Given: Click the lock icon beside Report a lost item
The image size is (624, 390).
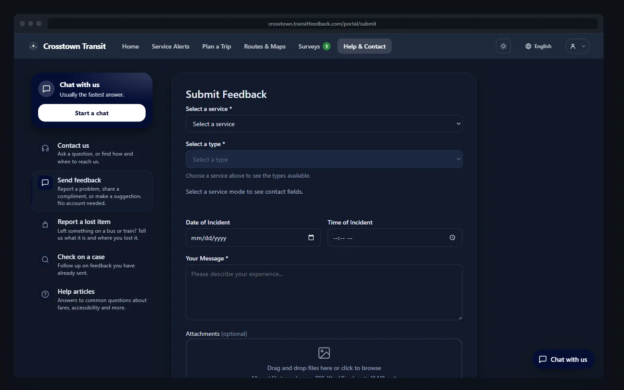Looking at the screenshot, I should (45, 224).
